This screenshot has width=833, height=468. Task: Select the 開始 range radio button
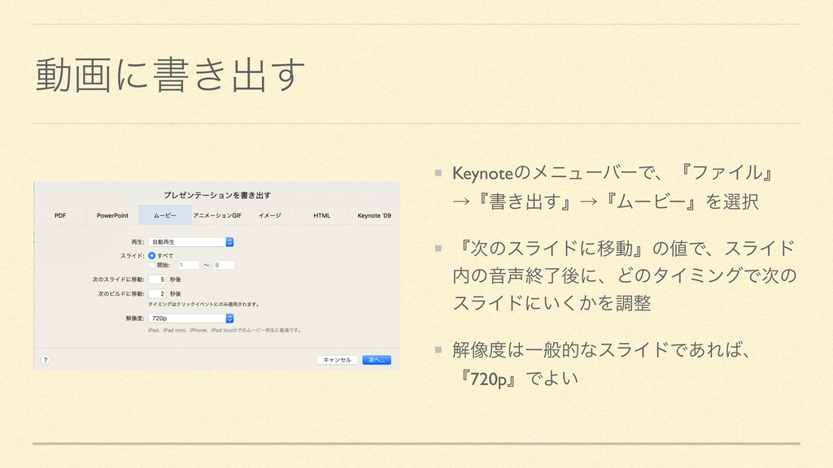point(152,265)
